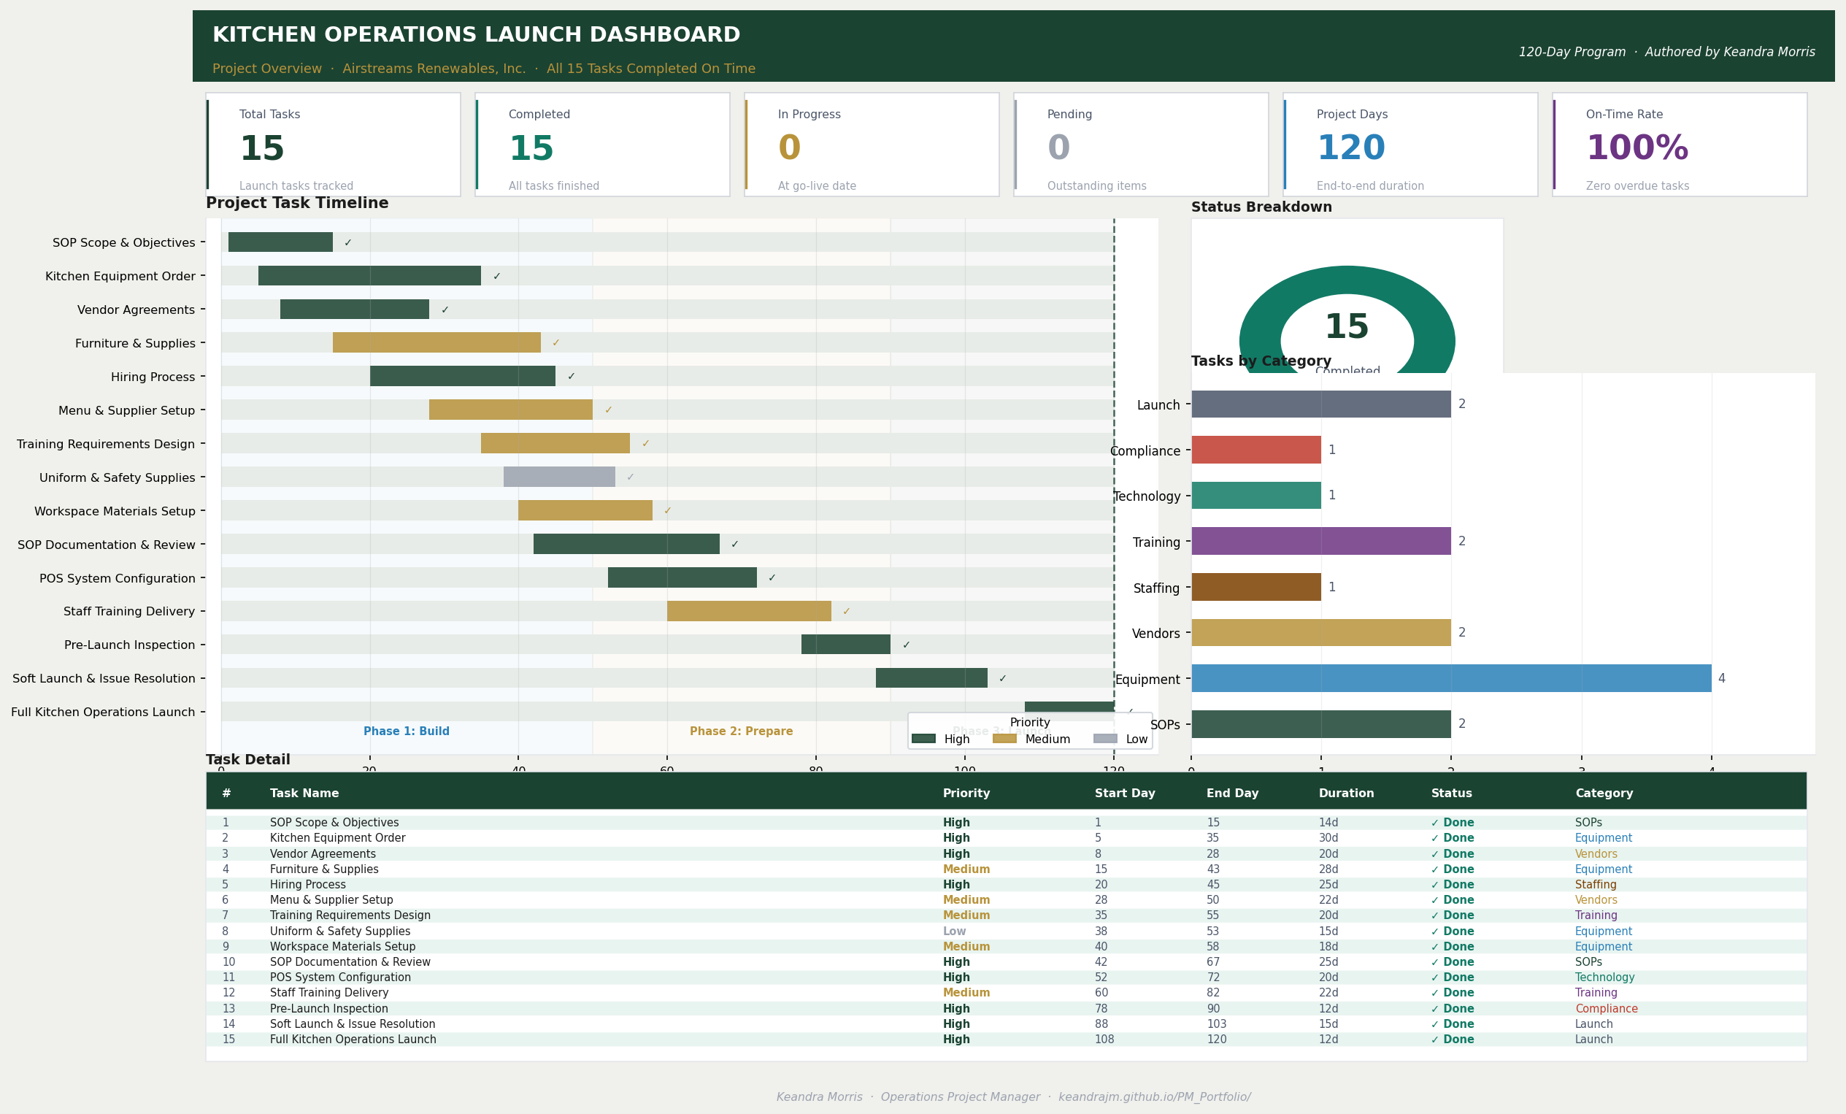The height and width of the screenshot is (1114, 1846).
Task: Expand the Task Detail table section
Action: 248,759
